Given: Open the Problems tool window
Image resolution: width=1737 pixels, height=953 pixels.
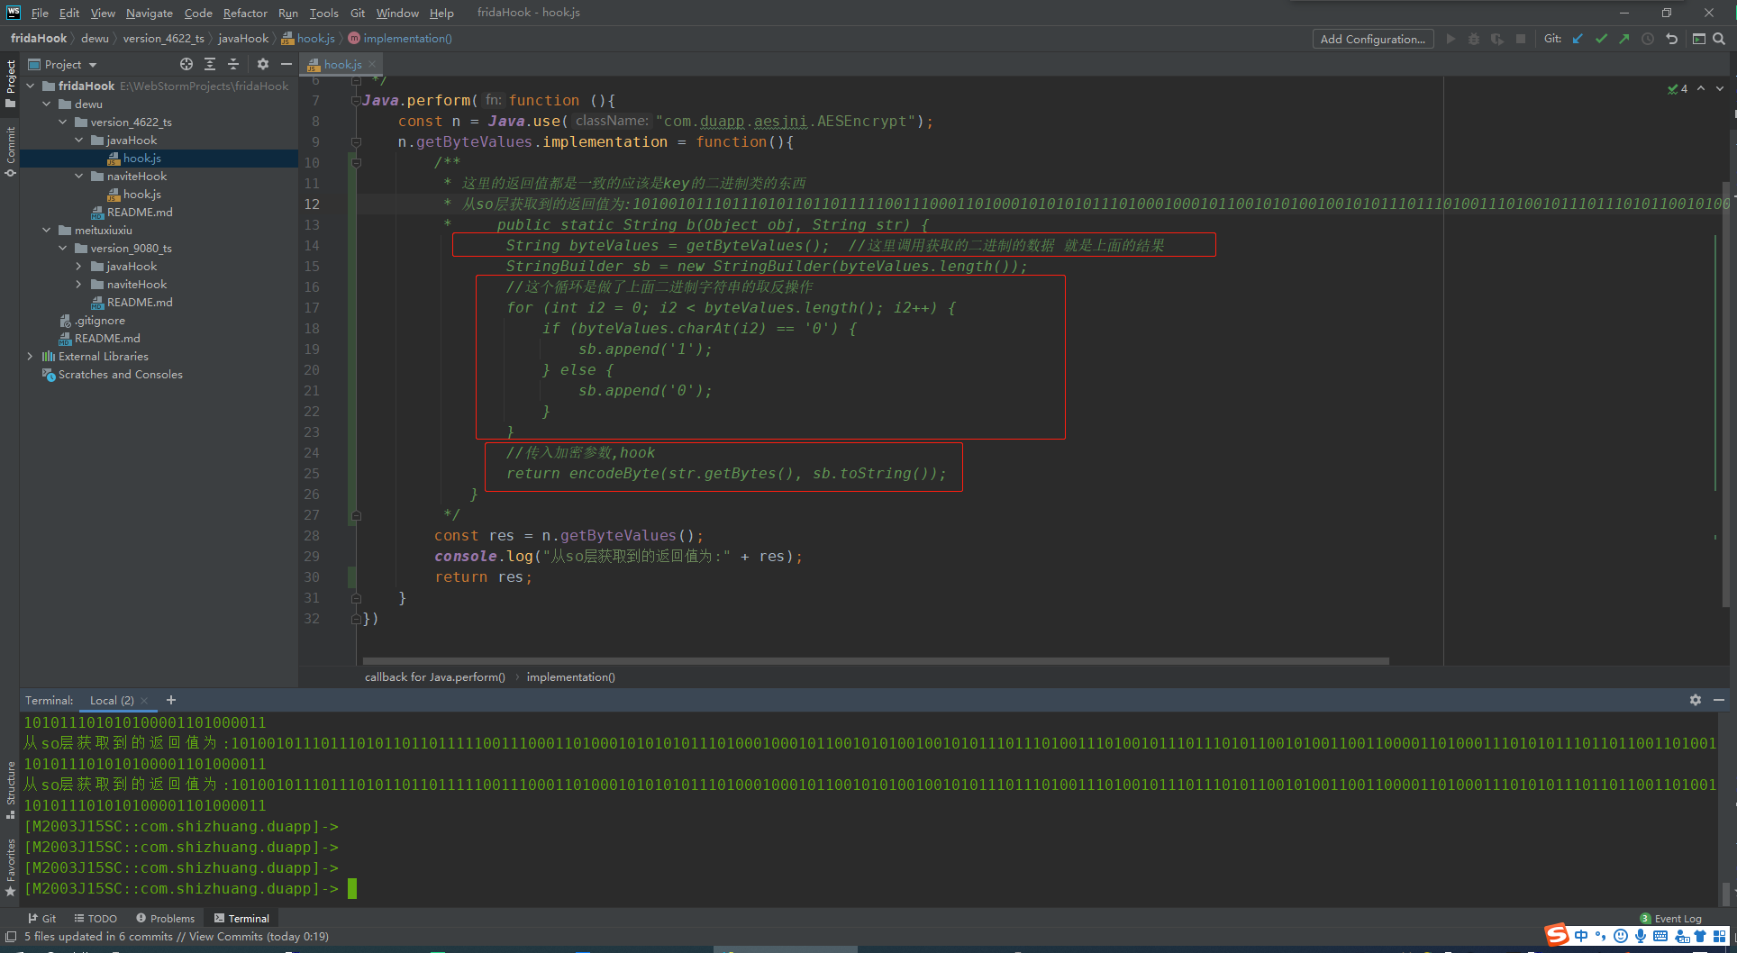Looking at the screenshot, I should coord(166,919).
